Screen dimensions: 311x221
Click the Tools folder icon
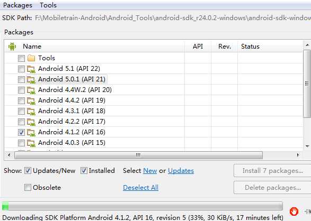click(31, 58)
